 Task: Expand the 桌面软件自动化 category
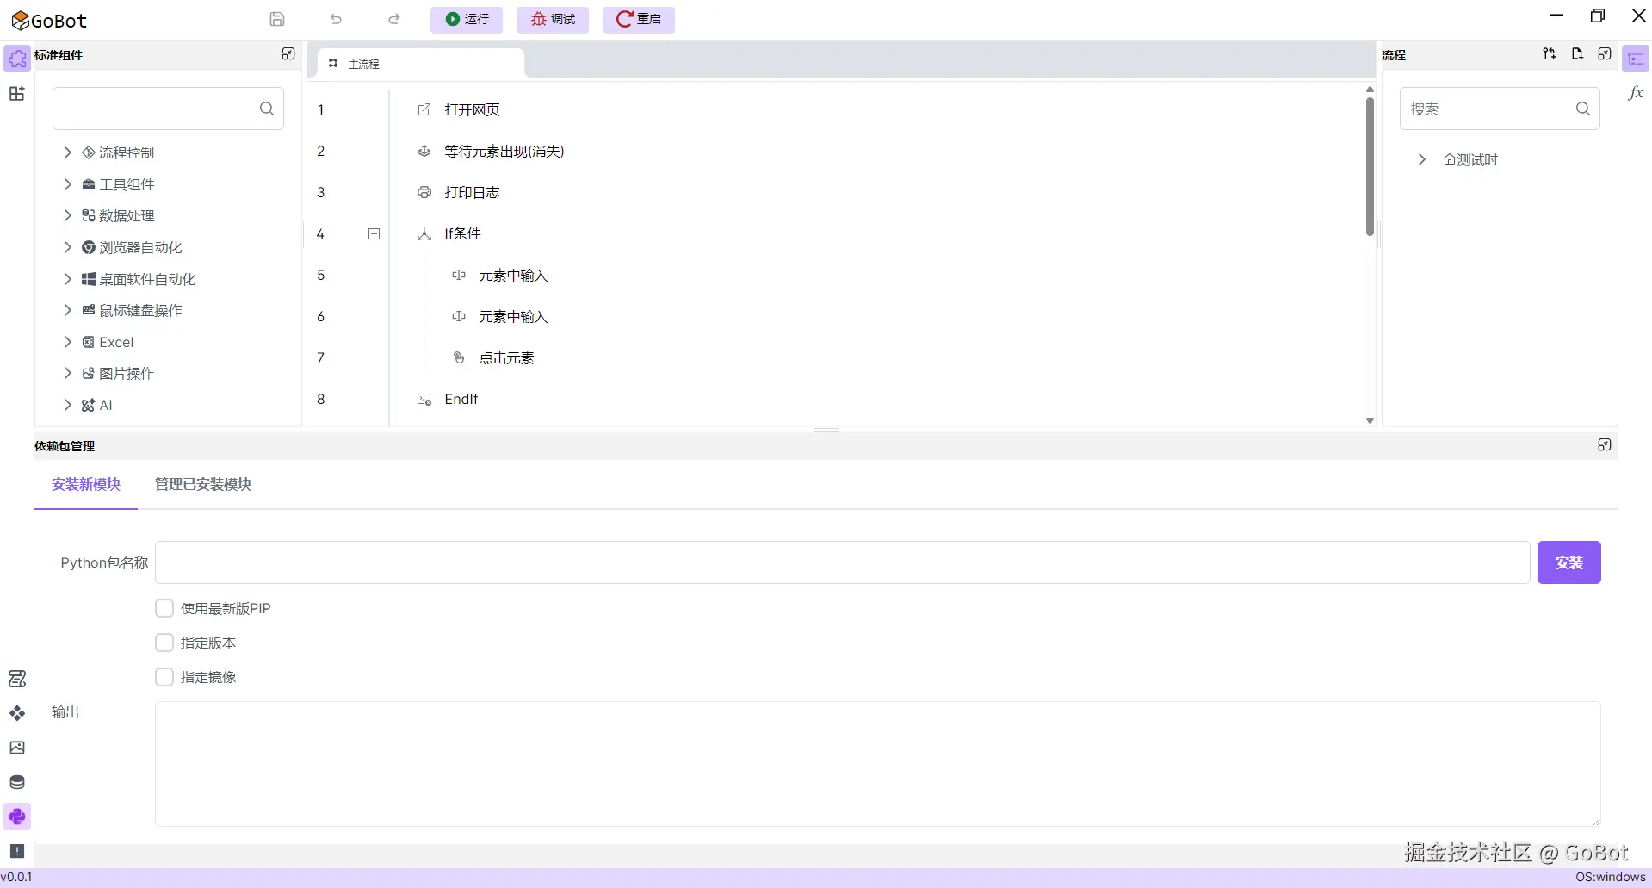[68, 279]
